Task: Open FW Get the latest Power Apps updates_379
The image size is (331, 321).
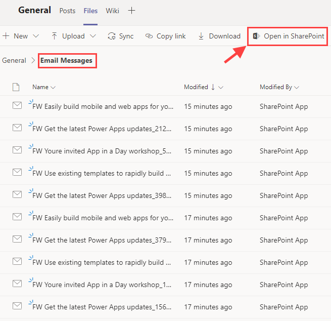Action: [102, 240]
